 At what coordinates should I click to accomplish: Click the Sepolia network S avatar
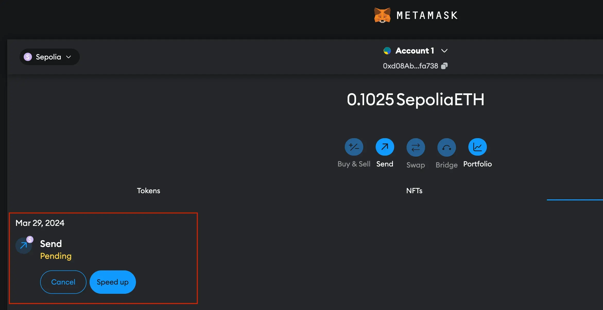(28, 57)
